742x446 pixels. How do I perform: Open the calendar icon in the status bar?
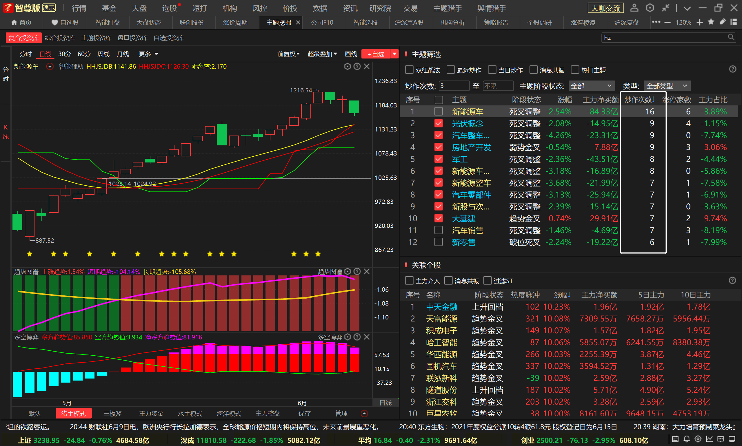(x=675, y=439)
